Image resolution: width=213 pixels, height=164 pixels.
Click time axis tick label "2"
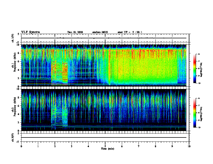point(55,146)
